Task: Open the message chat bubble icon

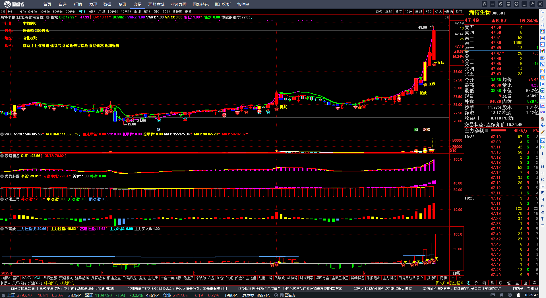Action: tap(485, 4)
